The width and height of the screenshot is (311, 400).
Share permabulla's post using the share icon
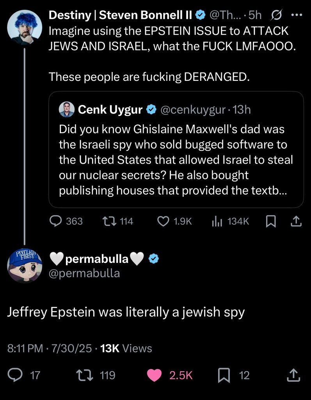[293, 375]
